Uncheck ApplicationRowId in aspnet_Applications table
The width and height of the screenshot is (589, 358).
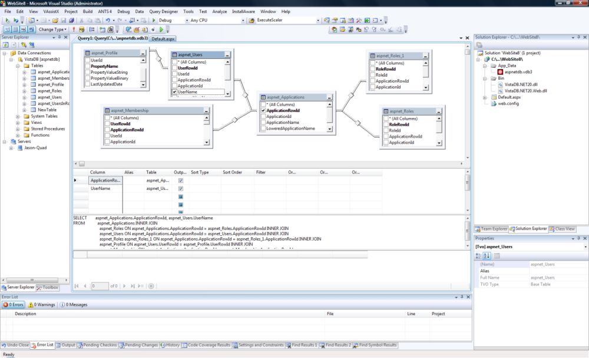(x=263, y=110)
